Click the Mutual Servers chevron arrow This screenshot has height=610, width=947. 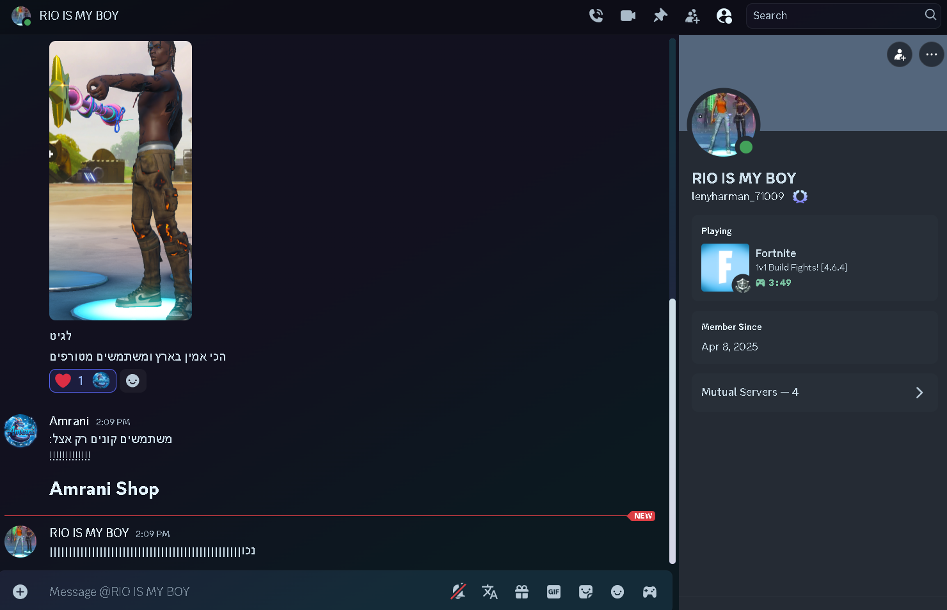919,392
